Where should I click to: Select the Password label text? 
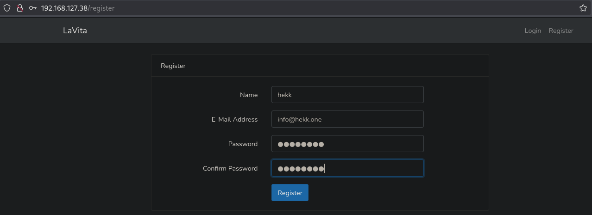click(243, 144)
